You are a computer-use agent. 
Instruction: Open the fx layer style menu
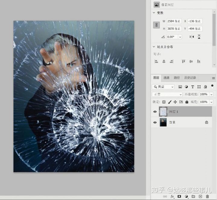pyautogui.click(x=172, y=196)
